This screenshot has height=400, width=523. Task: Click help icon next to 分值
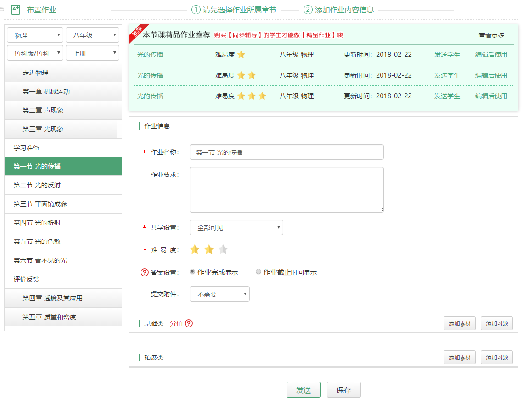click(x=189, y=323)
